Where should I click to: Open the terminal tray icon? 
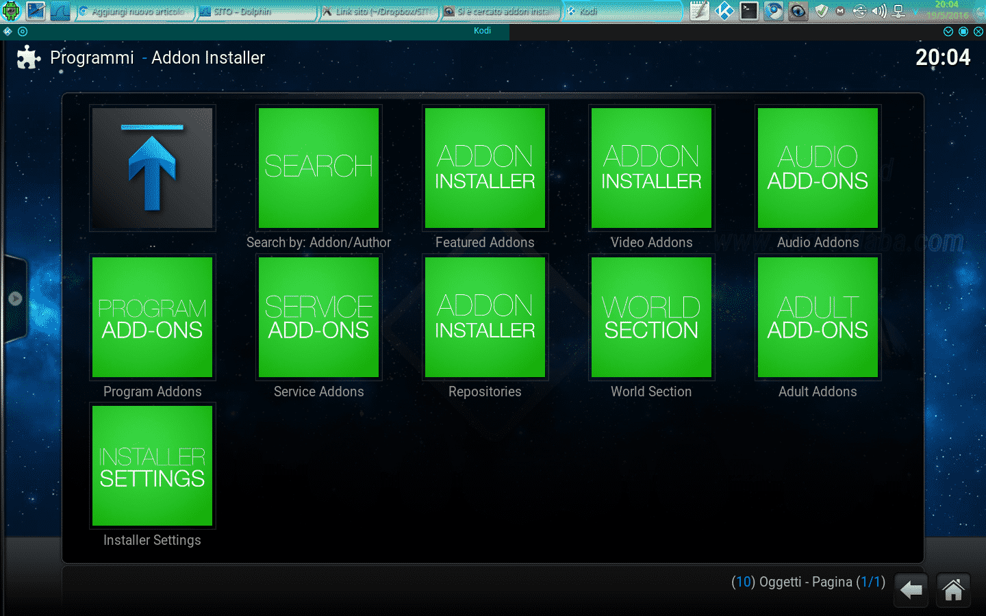(749, 11)
